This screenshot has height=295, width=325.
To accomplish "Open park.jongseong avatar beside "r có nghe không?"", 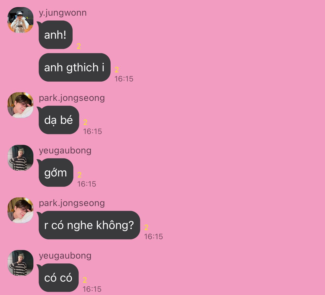I will pos(21,210).
